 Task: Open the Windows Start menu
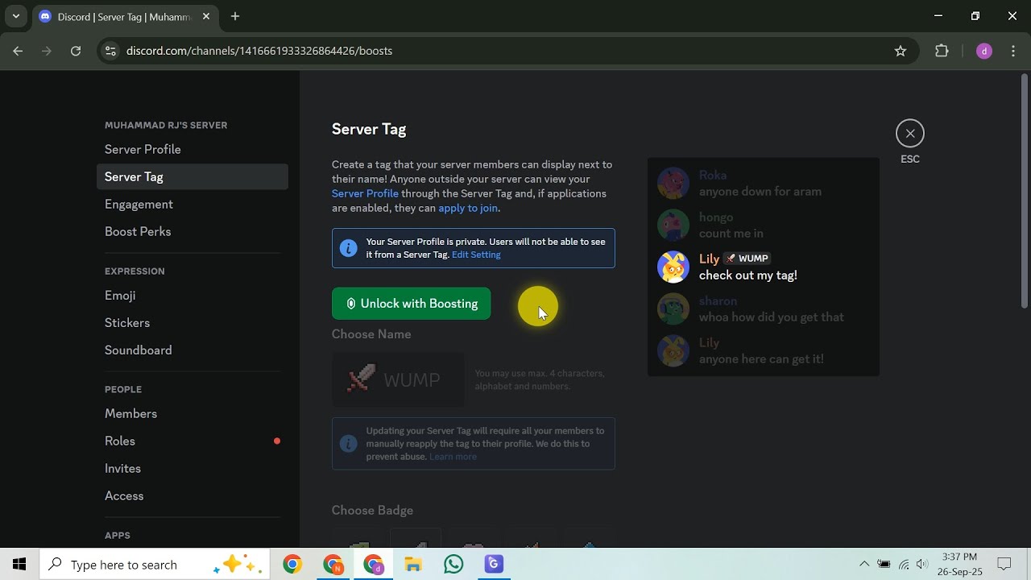(x=19, y=565)
